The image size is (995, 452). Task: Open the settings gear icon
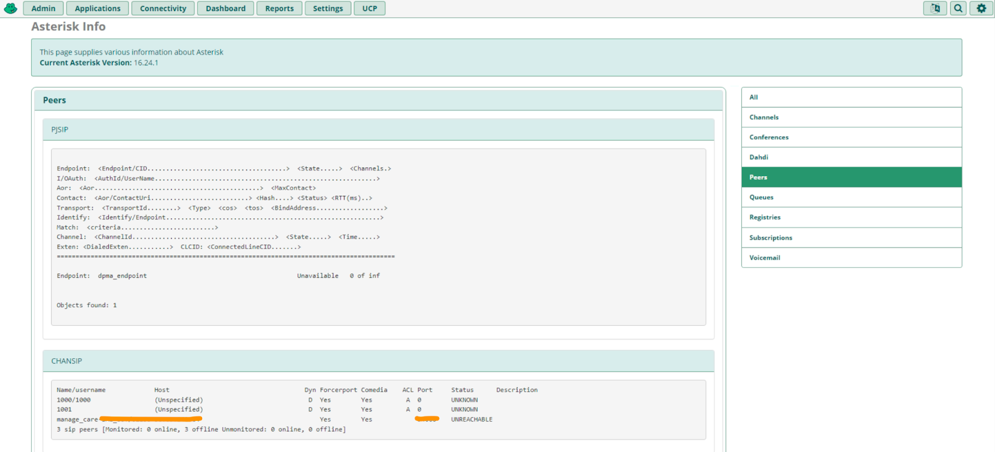(x=981, y=8)
